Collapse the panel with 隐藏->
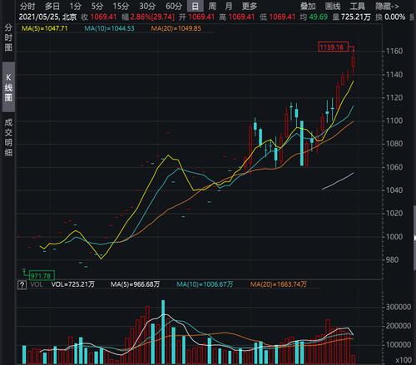The width and height of the screenshot is (416, 365). coord(387,6)
